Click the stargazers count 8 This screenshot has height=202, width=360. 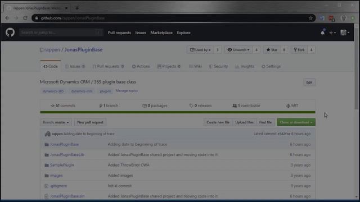(284, 50)
